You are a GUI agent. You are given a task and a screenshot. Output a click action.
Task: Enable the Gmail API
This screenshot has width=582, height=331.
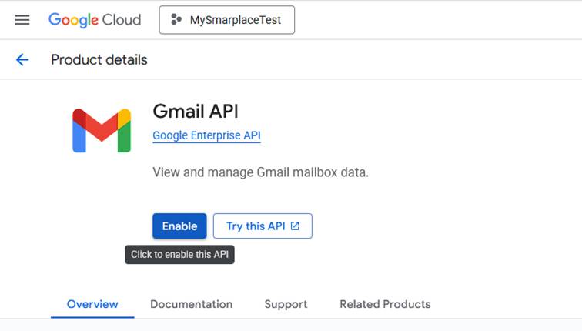click(x=179, y=226)
